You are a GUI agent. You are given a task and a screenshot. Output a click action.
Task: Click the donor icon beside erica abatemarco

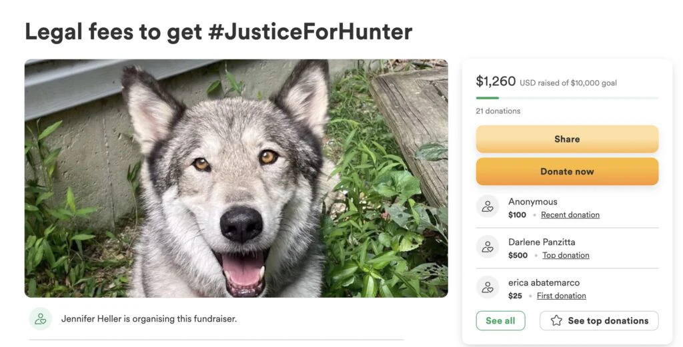coord(488,288)
